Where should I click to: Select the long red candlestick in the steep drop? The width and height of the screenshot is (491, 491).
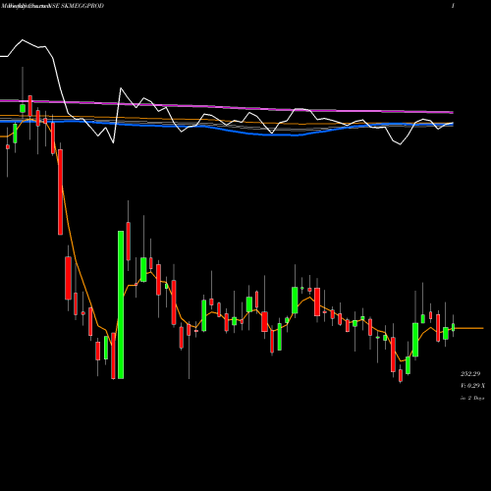[x=60, y=191]
